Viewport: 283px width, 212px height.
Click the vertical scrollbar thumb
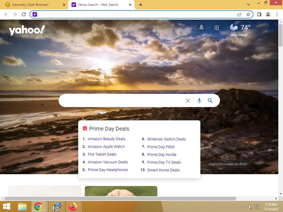[281, 35]
